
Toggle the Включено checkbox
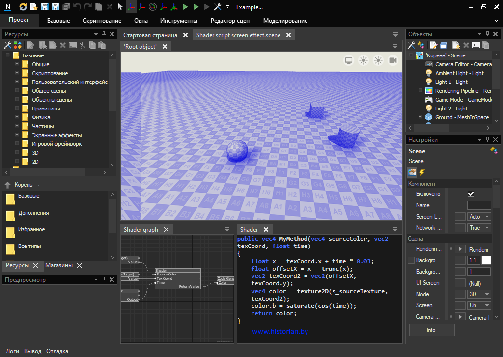point(471,194)
